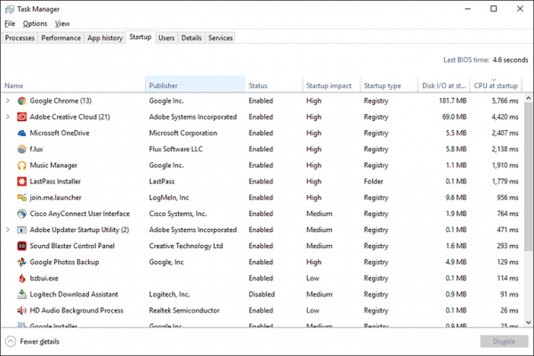Click the Adobe Creative Cloud icon
Screen dimensions: 534x356
click(21, 117)
